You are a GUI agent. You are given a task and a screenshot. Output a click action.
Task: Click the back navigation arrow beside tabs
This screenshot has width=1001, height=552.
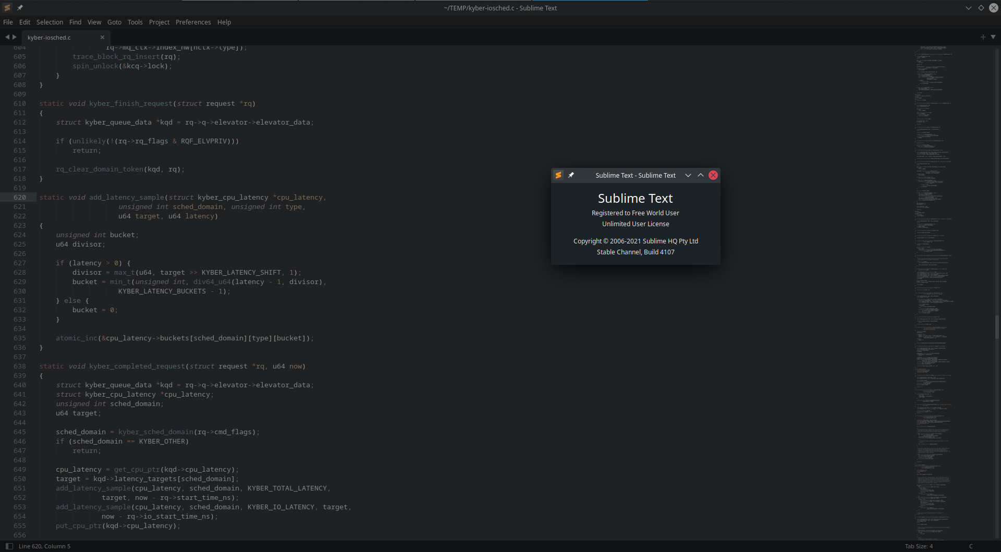[x=7, y=37]
